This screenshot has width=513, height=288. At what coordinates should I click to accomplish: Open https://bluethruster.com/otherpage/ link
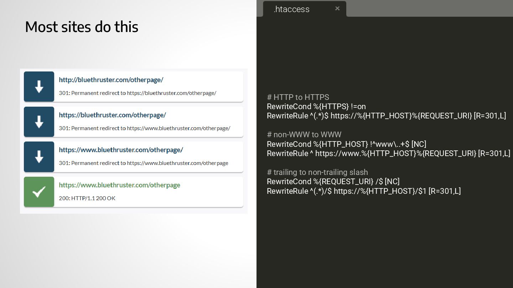(112, 115)
